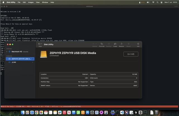
Task: Open App Store from the Dock
Action: [88, 112]
